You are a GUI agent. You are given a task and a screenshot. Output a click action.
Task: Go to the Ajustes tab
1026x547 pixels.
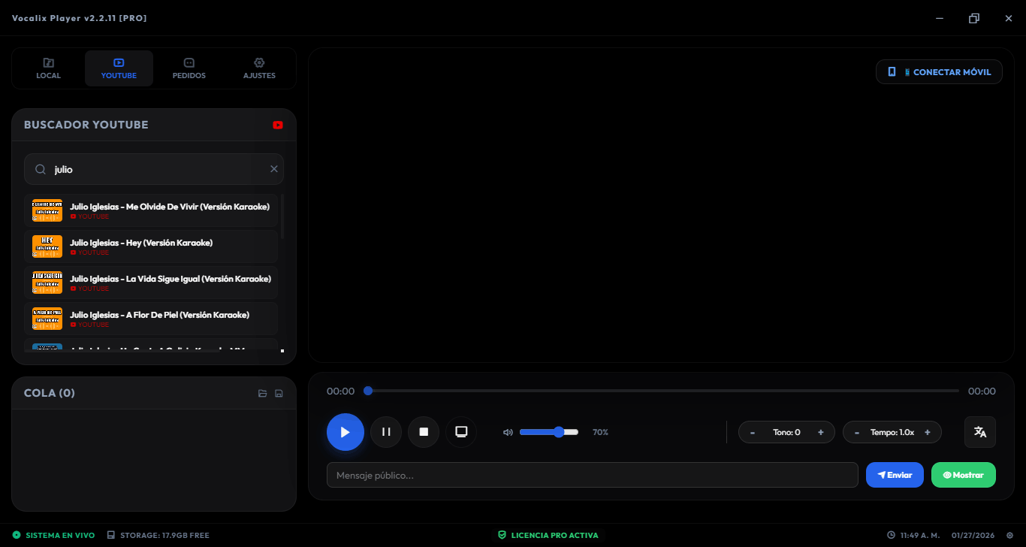point(259,68)
